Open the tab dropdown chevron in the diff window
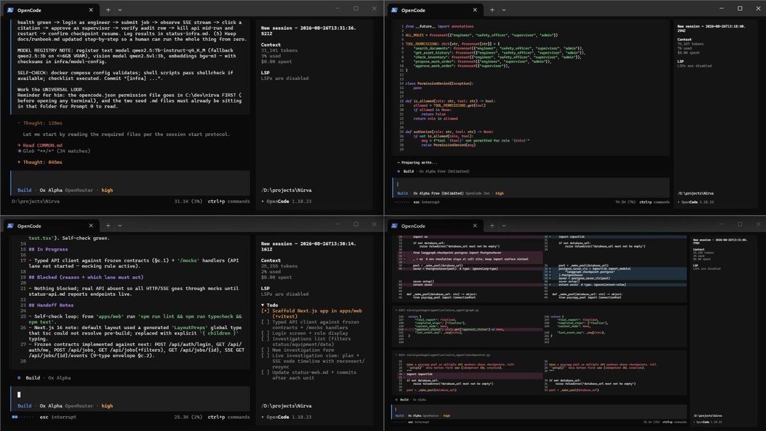The width and height of the screenshot is (766, 431). click(504, 225)
